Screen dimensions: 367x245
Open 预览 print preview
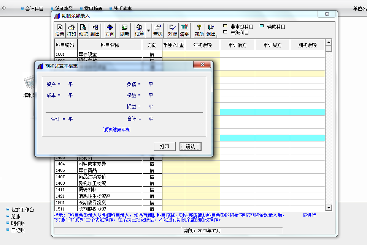83,30
